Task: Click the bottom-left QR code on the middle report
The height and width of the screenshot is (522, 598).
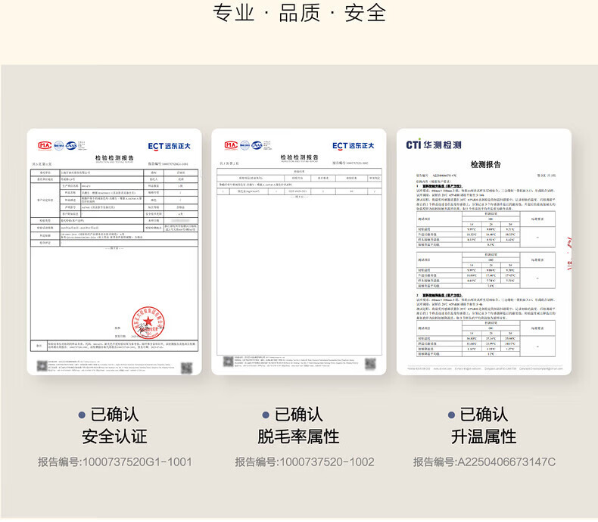Action: pyautogui.click(x=226, y=368)
